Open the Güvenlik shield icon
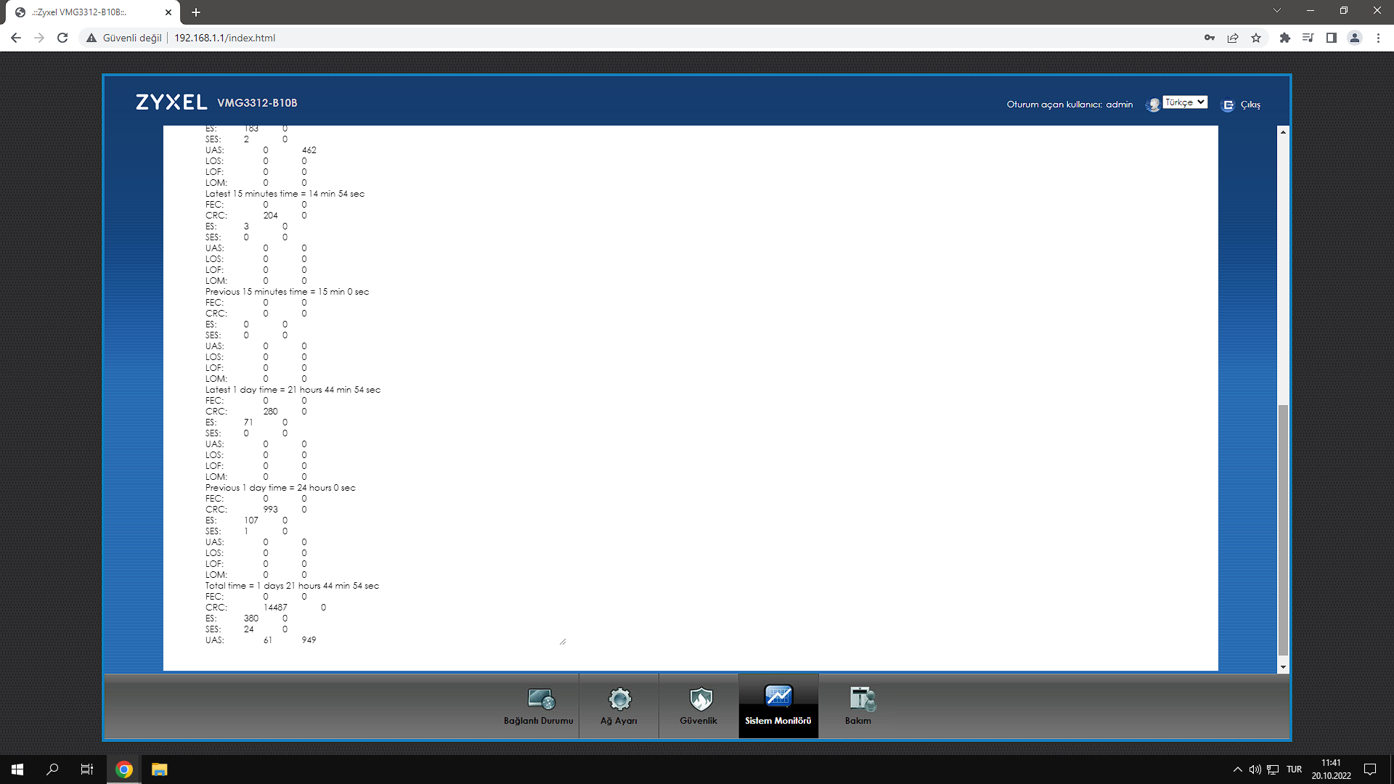Image resolution: width=1394 pixels, height=784 pixels. [x=700, y=699]
